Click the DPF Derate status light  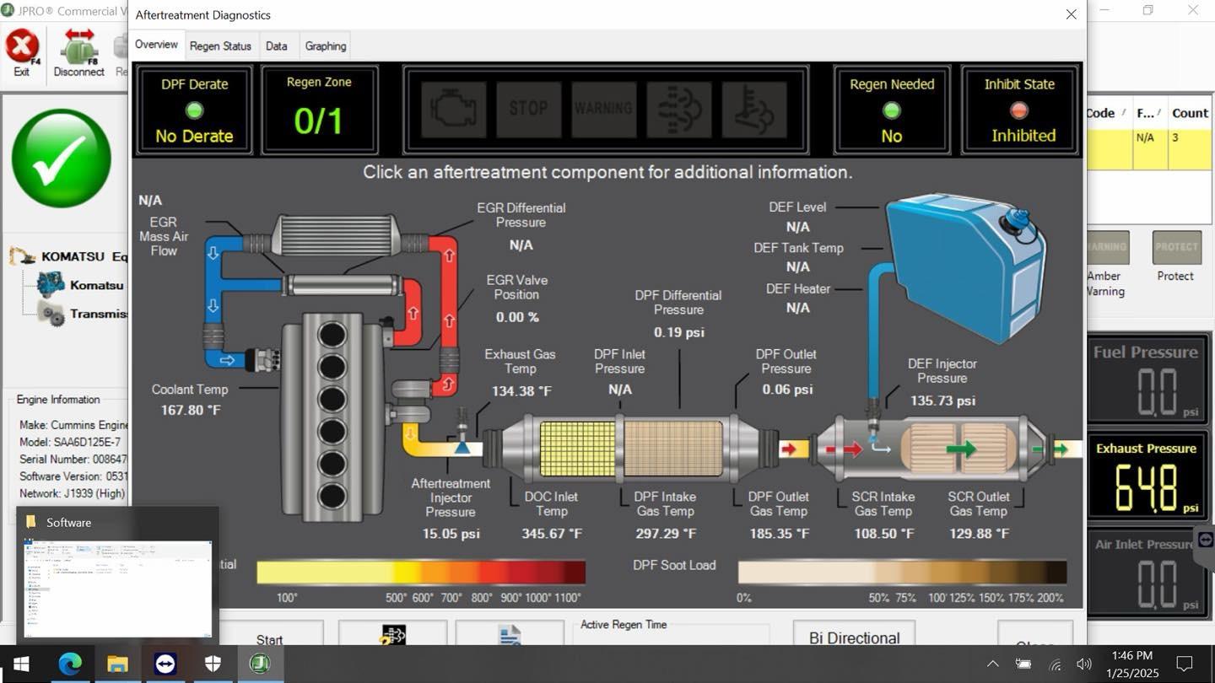click(195, 110)
